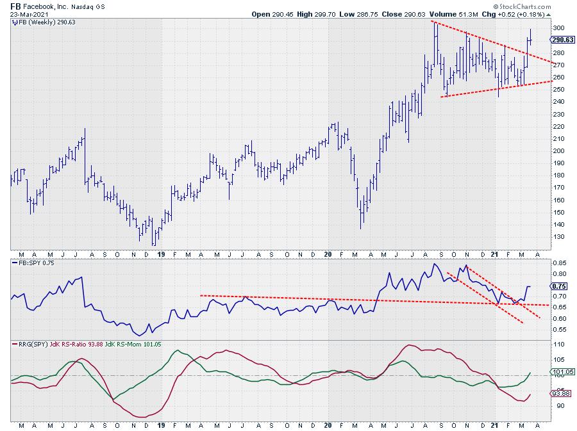Click the JdK RS-Mom 101.05 legend text
Image resolution: width=577 pixels, height=431 pixels.
(x=133, y=345)
